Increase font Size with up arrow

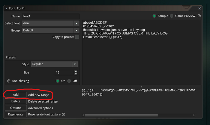tap(76, 71)
